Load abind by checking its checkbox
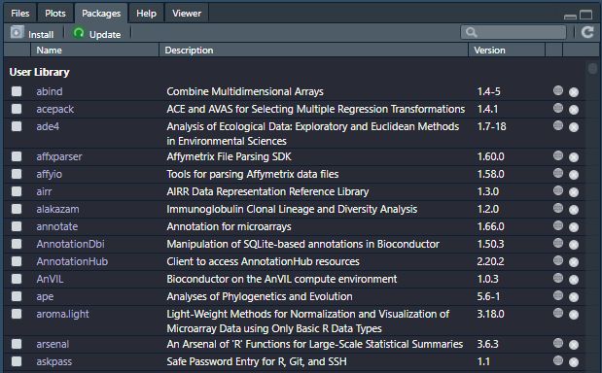Image resolution: width=602 pixels, height=373 pixels. pyautogui.click(x=17, y=91)
